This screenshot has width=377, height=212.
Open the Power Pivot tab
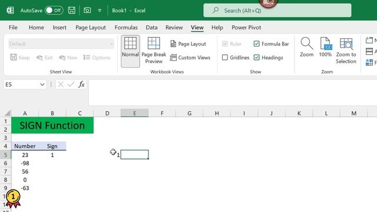coord(246,28)
